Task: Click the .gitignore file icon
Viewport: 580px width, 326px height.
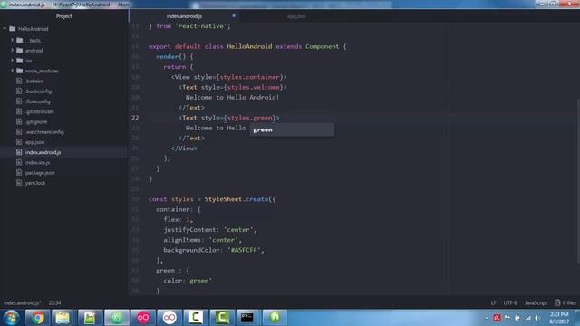Action: coord(19,121)
